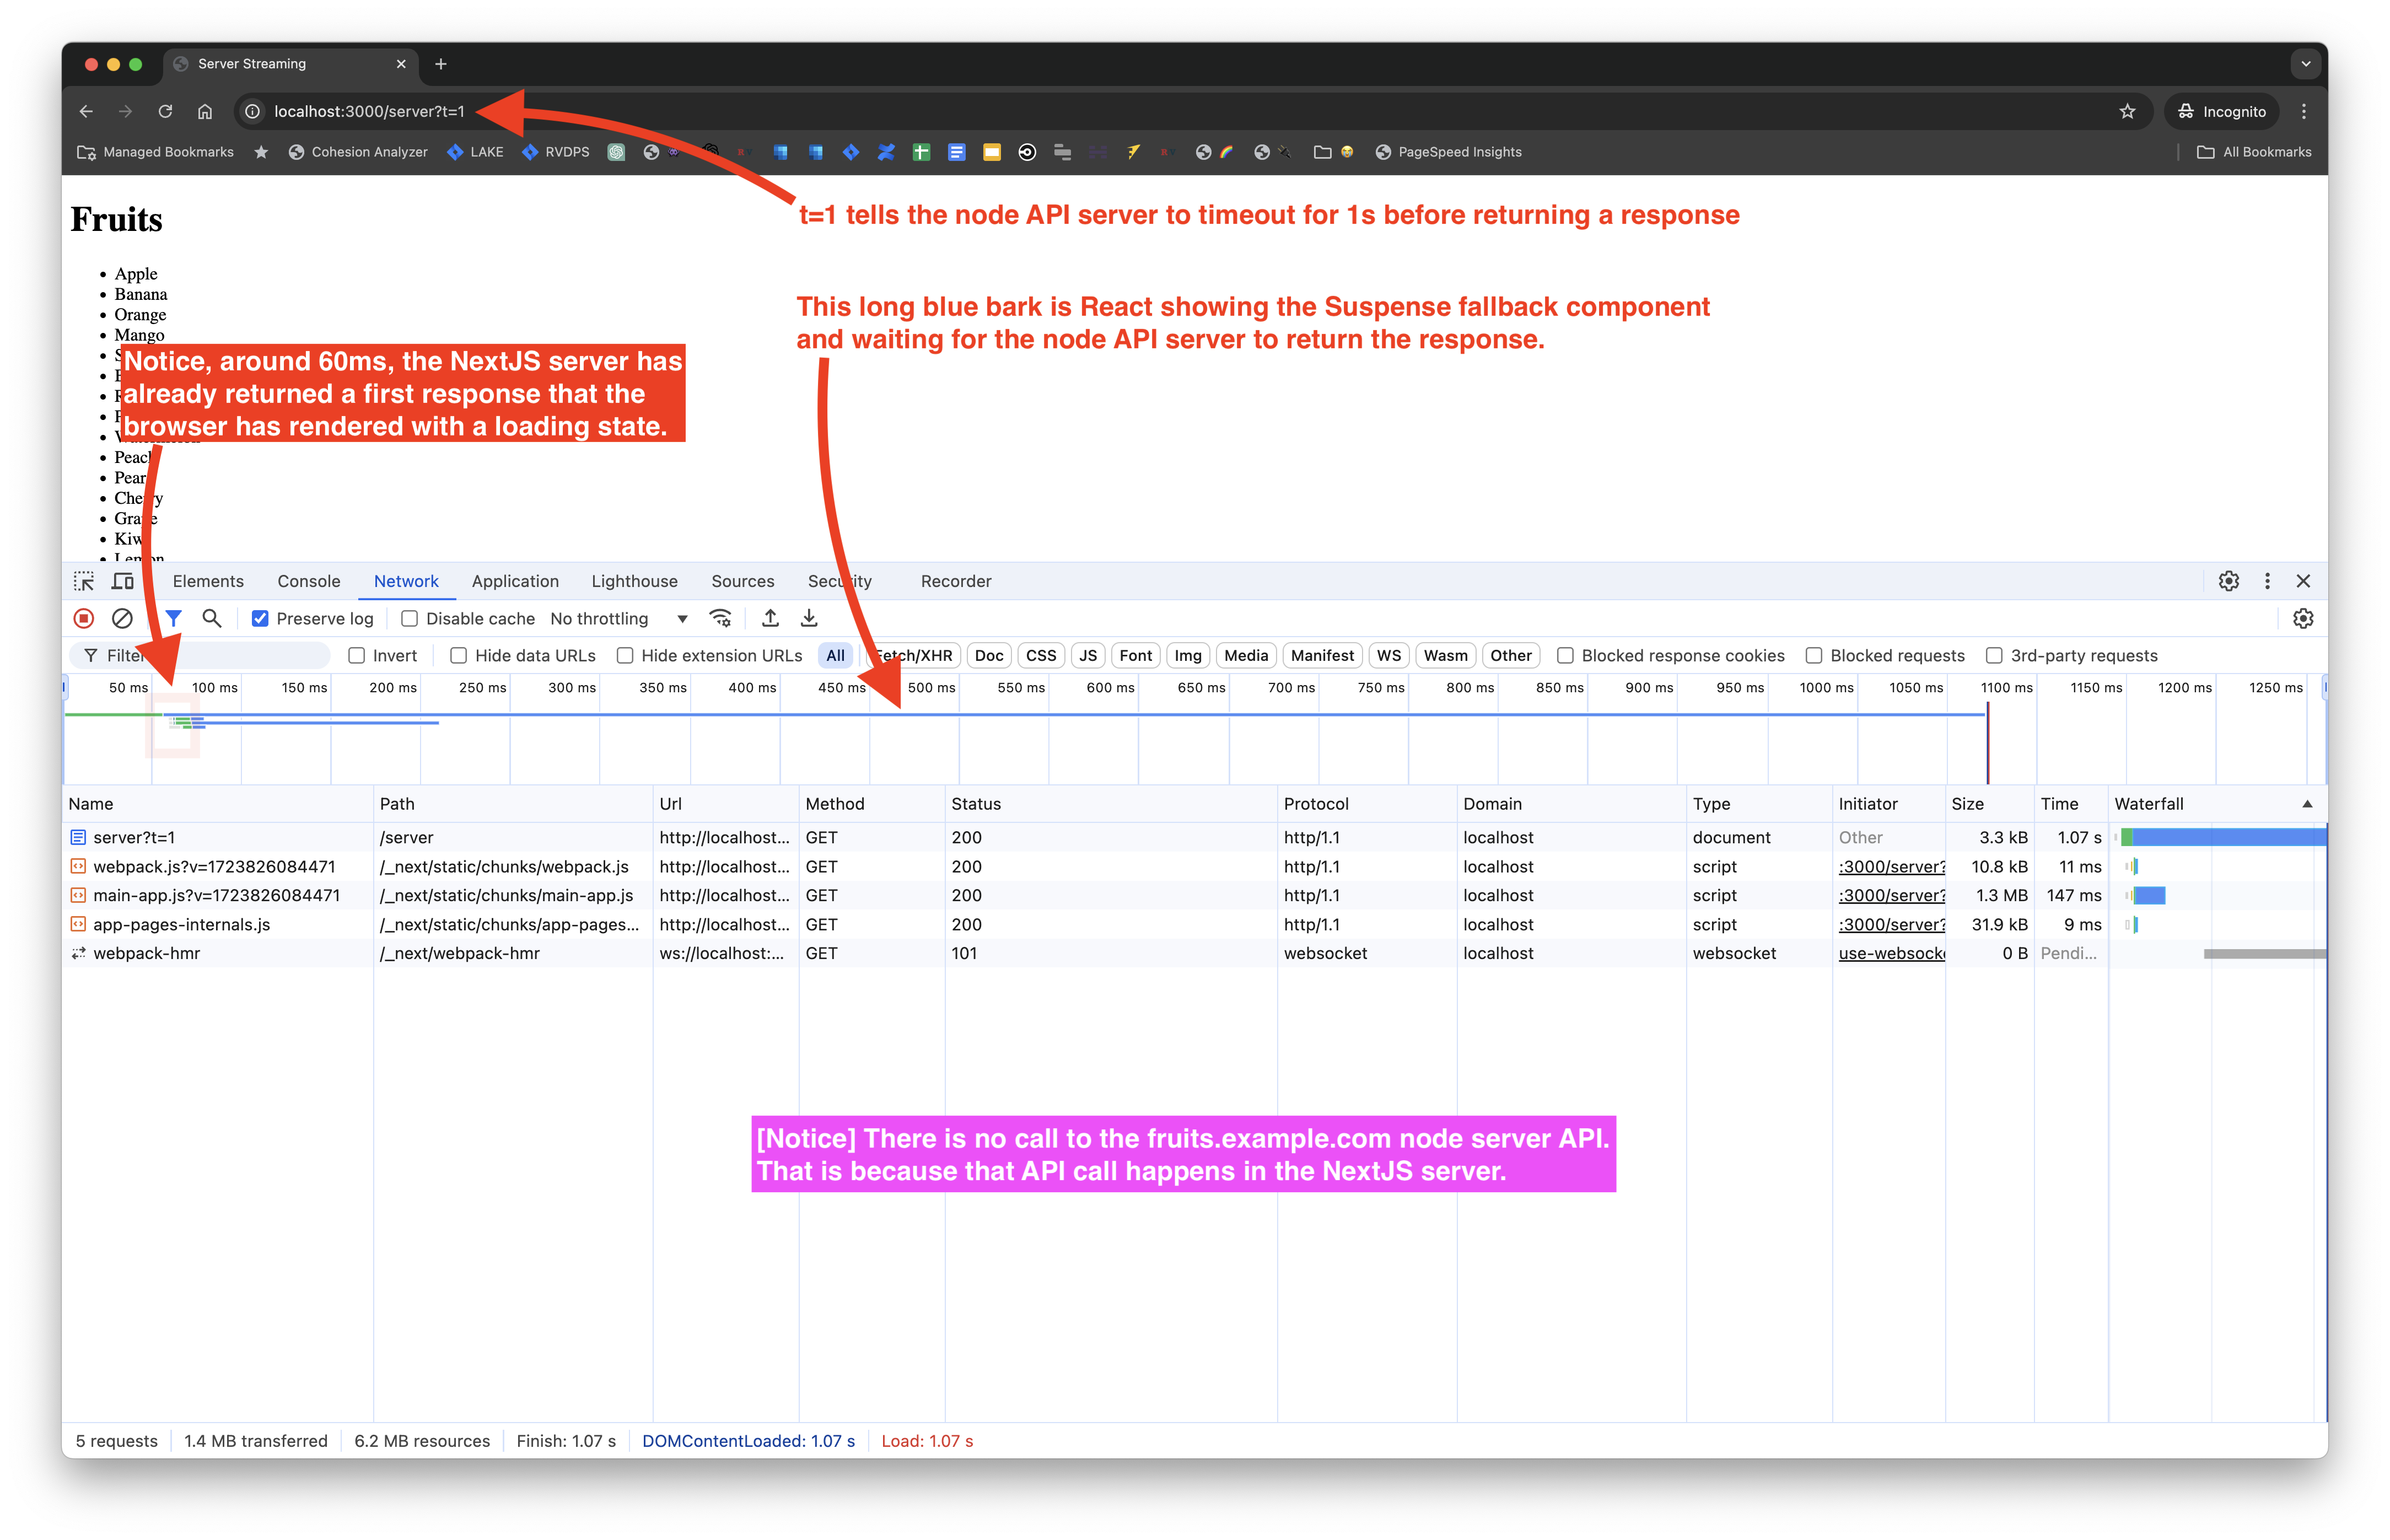Viewport: 2390px width, 1540px height.
Task: Open the Lighthouse tab
Action: coord(634,581)
